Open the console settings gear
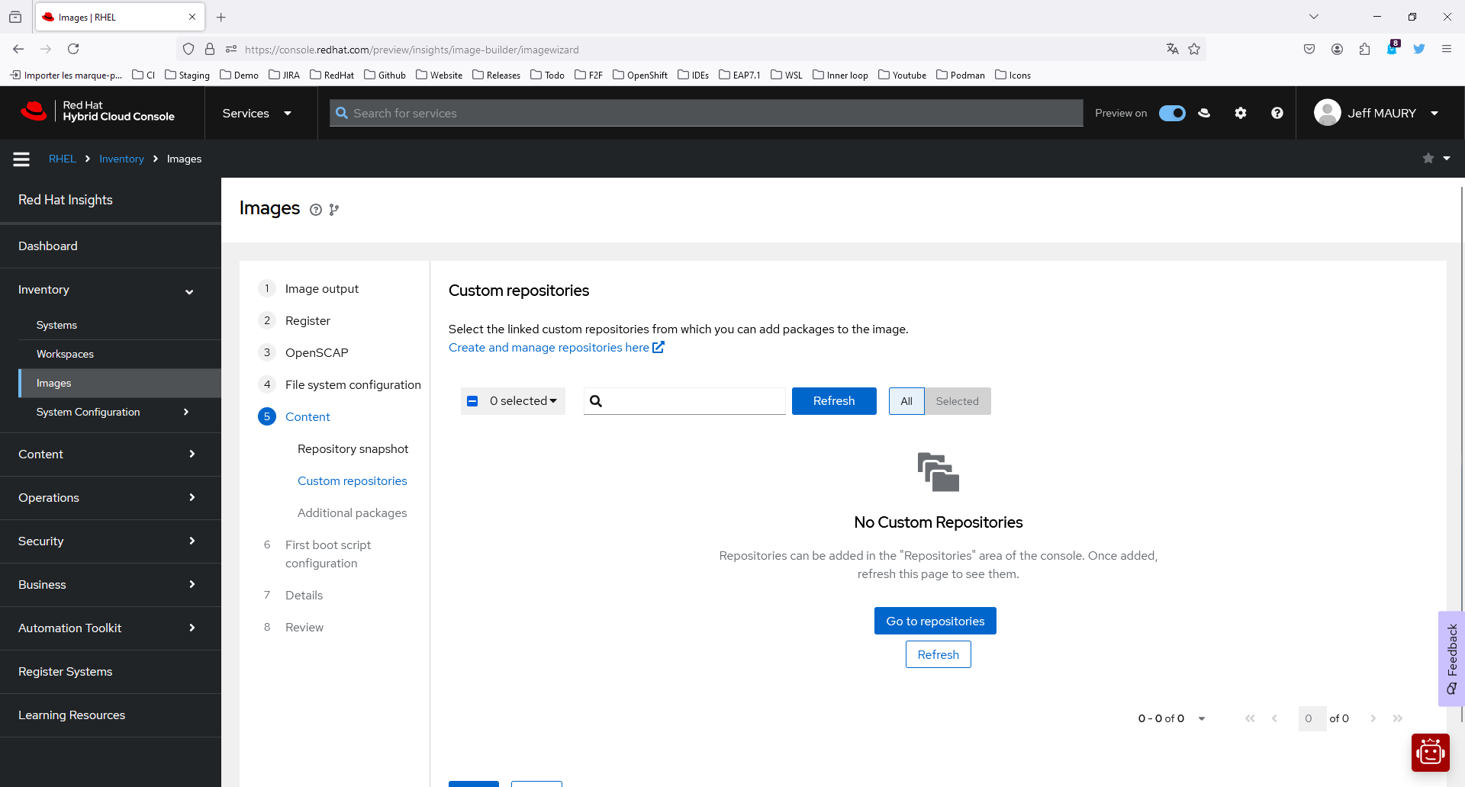The width and height of the screenshot is (1465, 787). point(1240,112)
